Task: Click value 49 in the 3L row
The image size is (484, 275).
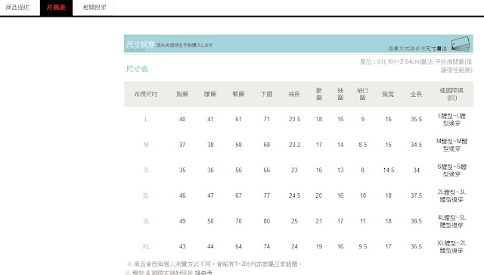Action: [182, 221]
